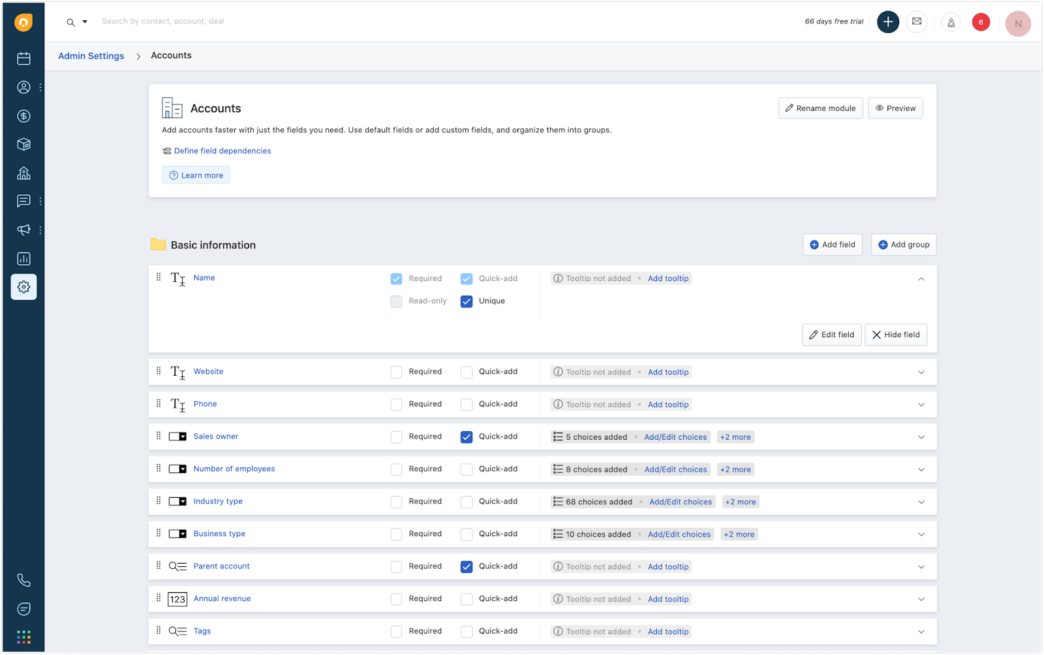Open the Admin Settings gear icon

click(23, 287)
